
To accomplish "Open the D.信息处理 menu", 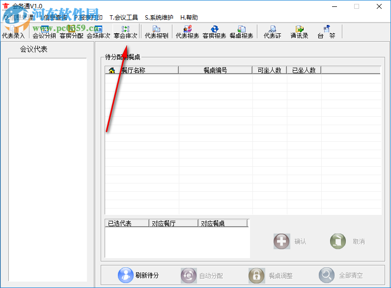I will coord(19,18).
